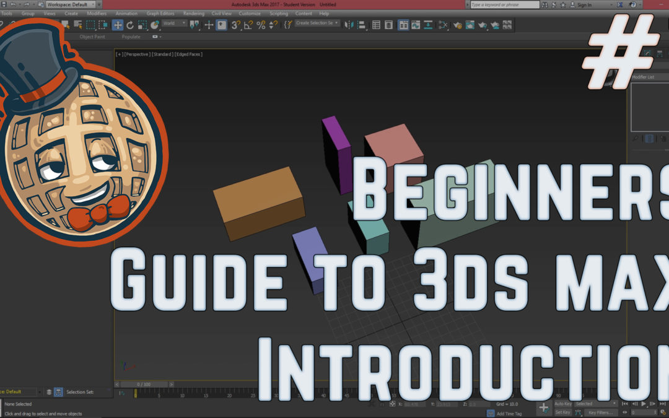This screenshot has height=418, width=669.
Task: Toggle the keyboard shortcut override icon
Action: point(221,25)
